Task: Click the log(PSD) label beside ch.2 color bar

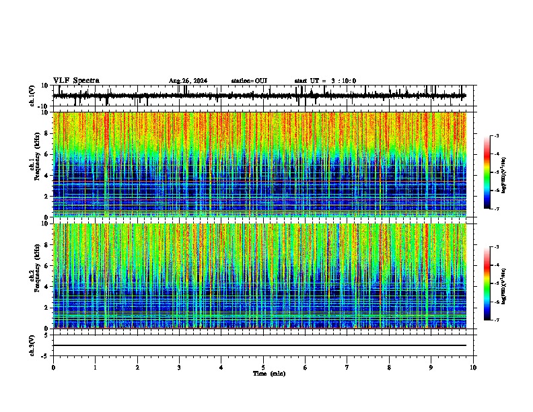Action: (x=504, y=286)
